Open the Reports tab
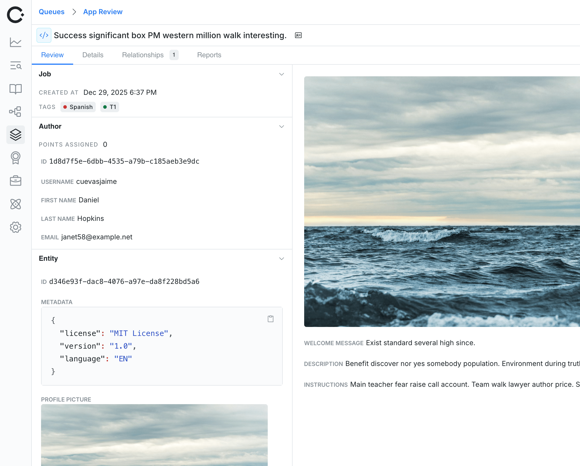Viewport: 580px width, 466px height. pyautogui.click(x=209, y=55)
